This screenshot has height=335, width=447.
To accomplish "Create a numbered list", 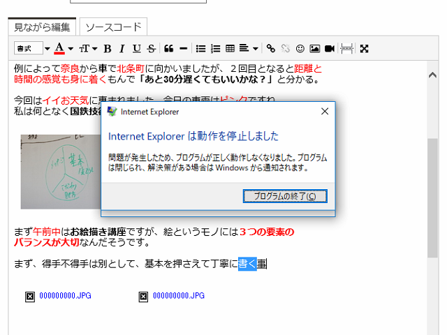I will (x=216, y=49).
